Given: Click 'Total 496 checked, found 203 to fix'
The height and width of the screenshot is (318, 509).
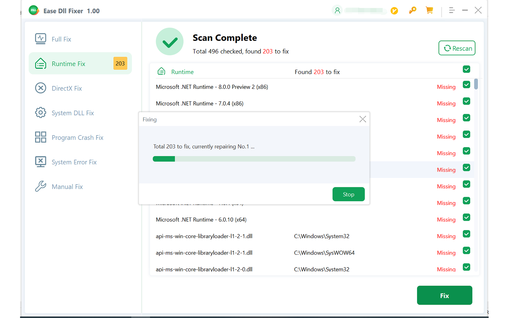Looking at the screenshot, I should coord(241,51).
